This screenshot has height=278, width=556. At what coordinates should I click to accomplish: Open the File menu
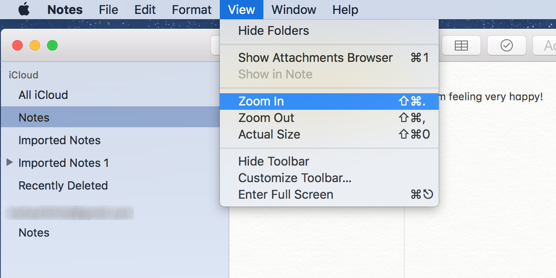[108, 10]
